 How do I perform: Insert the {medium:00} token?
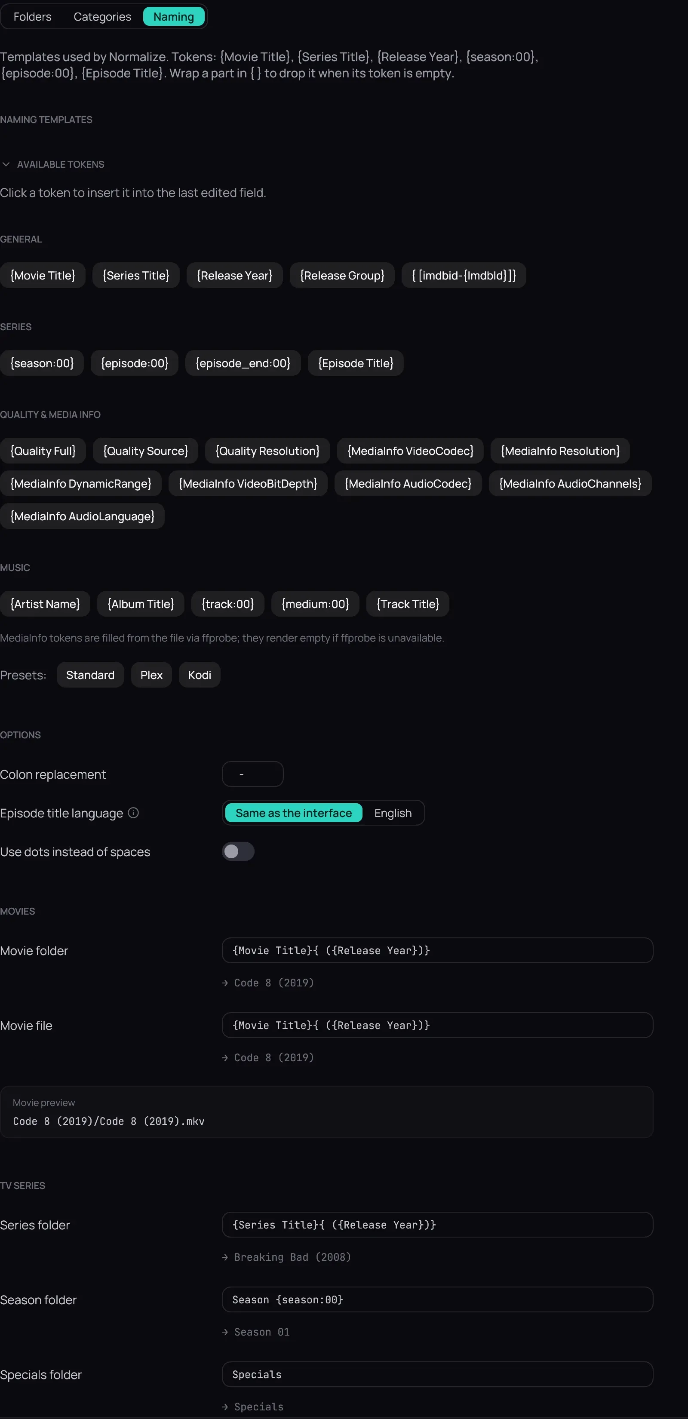(315, 604)
